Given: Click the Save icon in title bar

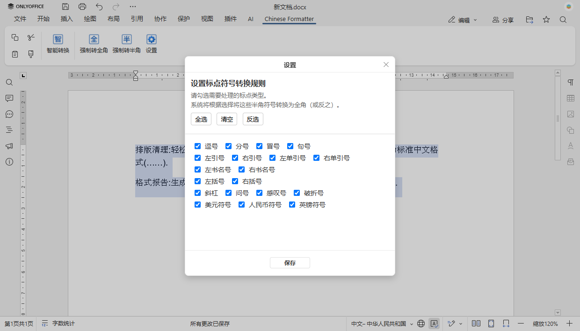Looking at the screenshot, I should click(65, 7).
